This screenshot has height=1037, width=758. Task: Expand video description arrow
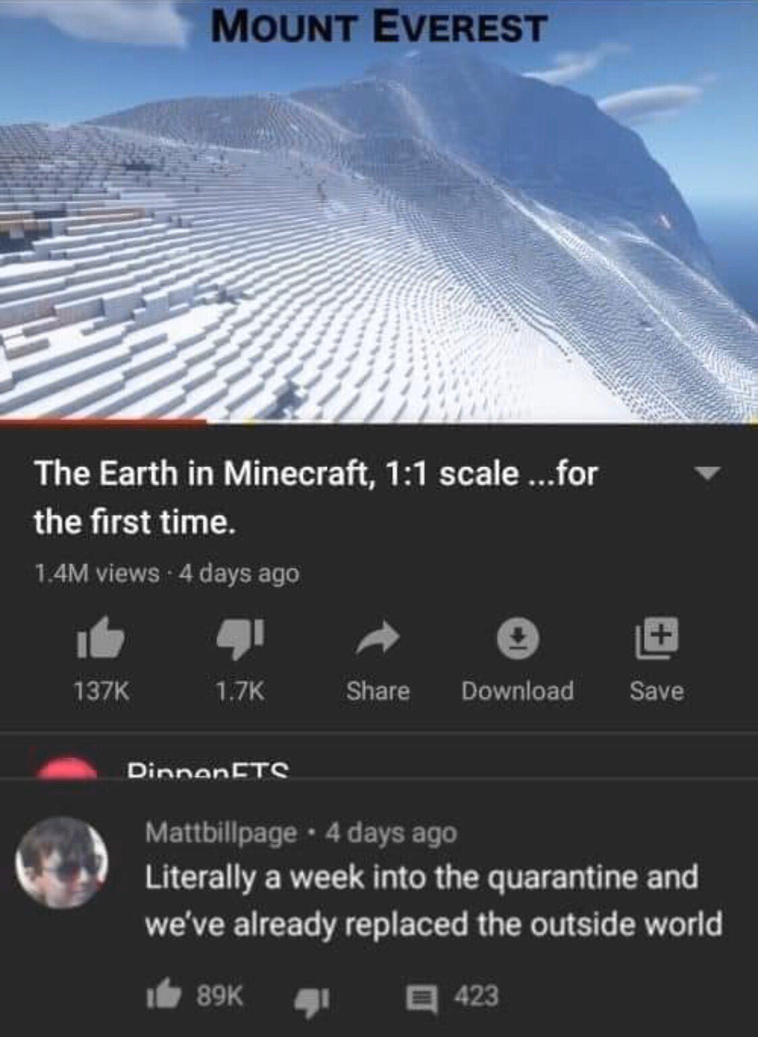point(707,473)
